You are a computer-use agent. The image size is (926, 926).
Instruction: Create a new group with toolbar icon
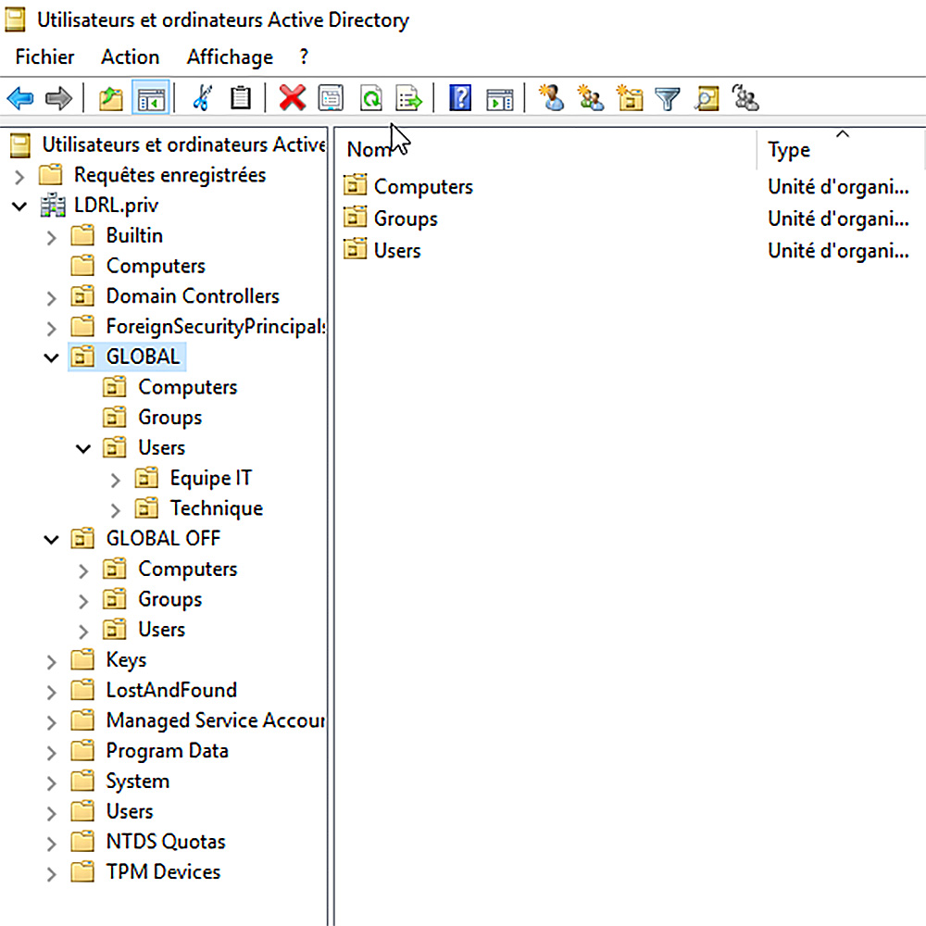[x=591, y=98]
